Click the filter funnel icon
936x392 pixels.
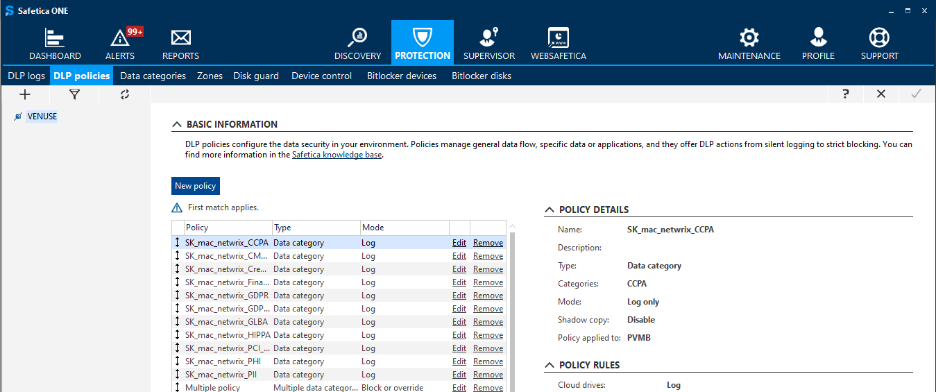(74, 94)
